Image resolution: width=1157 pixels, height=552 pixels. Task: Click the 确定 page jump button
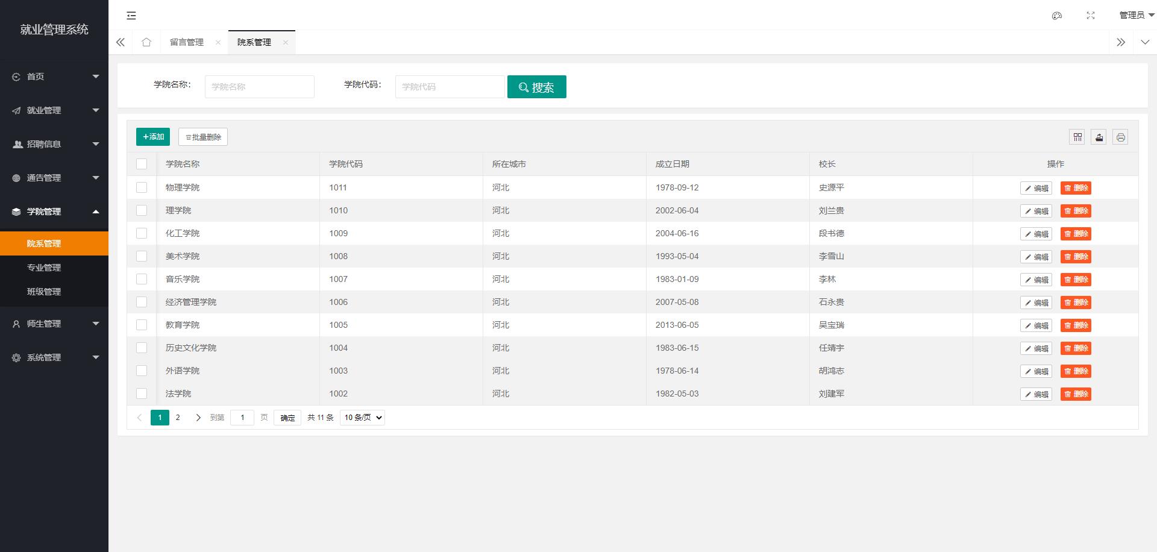pos(287,418)
